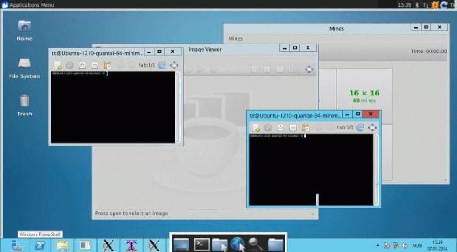Click the left terminal vertical scrollbar
Viewport: 457px width, 252px height.
click(x=178, y=107)
